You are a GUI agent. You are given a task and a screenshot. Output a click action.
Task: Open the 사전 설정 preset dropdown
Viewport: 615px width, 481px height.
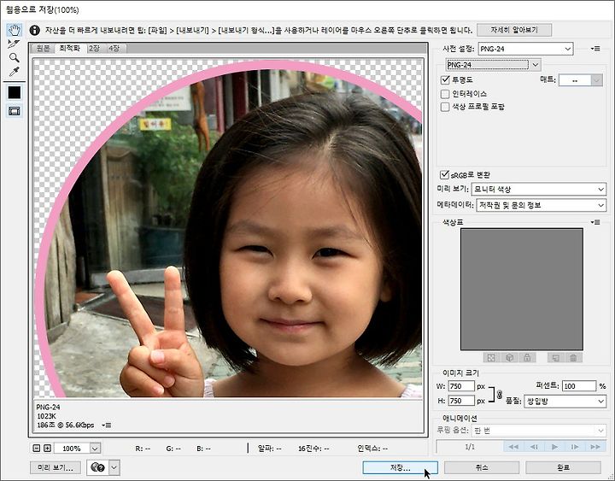click(525, 49)
